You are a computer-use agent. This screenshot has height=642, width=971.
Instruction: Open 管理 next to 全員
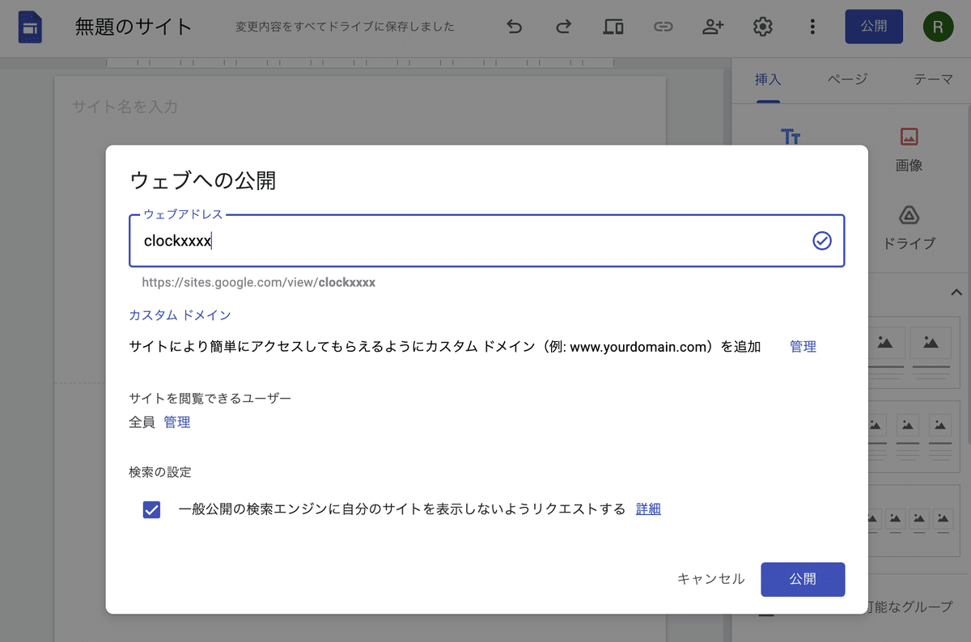click(x=177, y=422)
